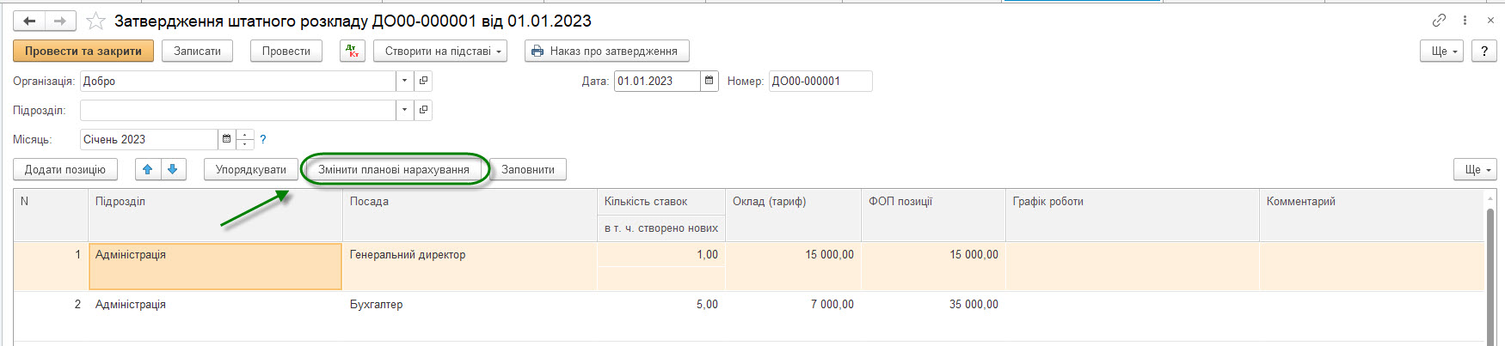Open the Дт/Кт postings icon
The height and width of the screenshot is (346, 1505).
pyautogui.click(x=353, y=51)
